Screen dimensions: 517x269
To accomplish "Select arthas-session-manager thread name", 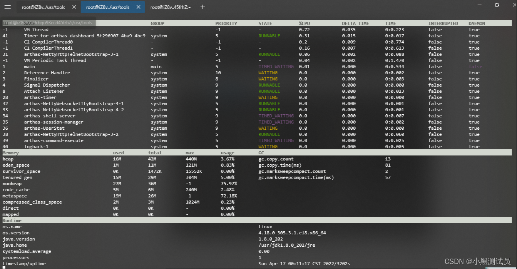I will [54, 122].
